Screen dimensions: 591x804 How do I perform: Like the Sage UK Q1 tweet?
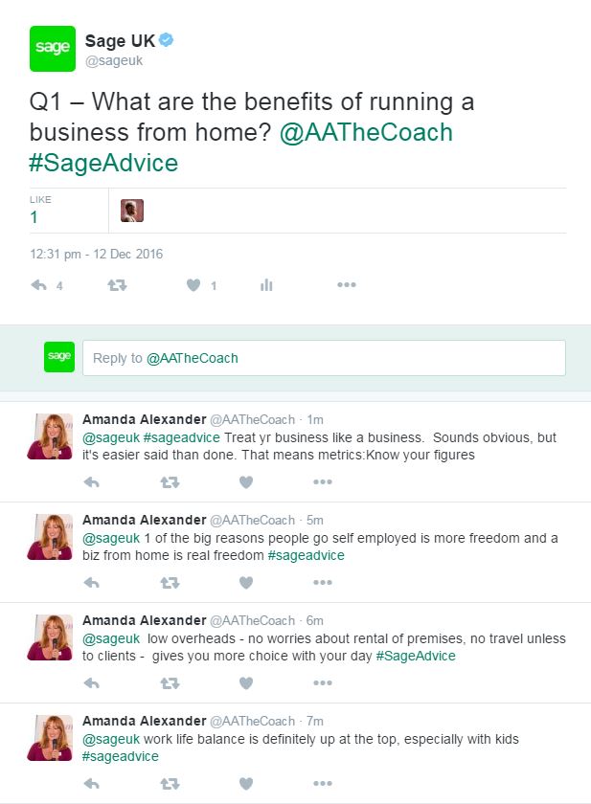pyautogui.click(x=193, y=285)
